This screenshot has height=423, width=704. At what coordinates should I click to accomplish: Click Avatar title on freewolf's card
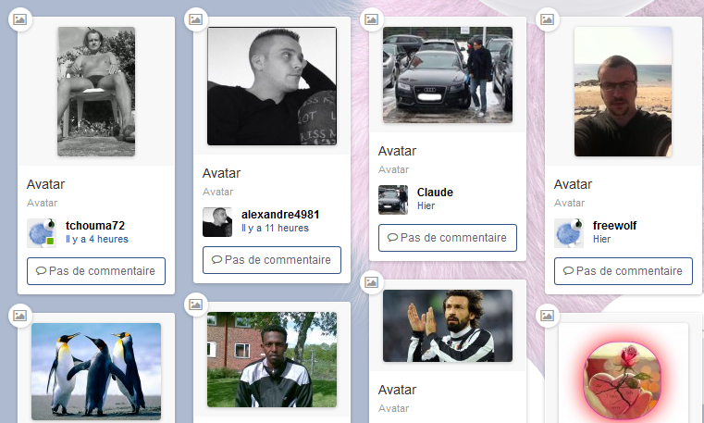[573, 184]
